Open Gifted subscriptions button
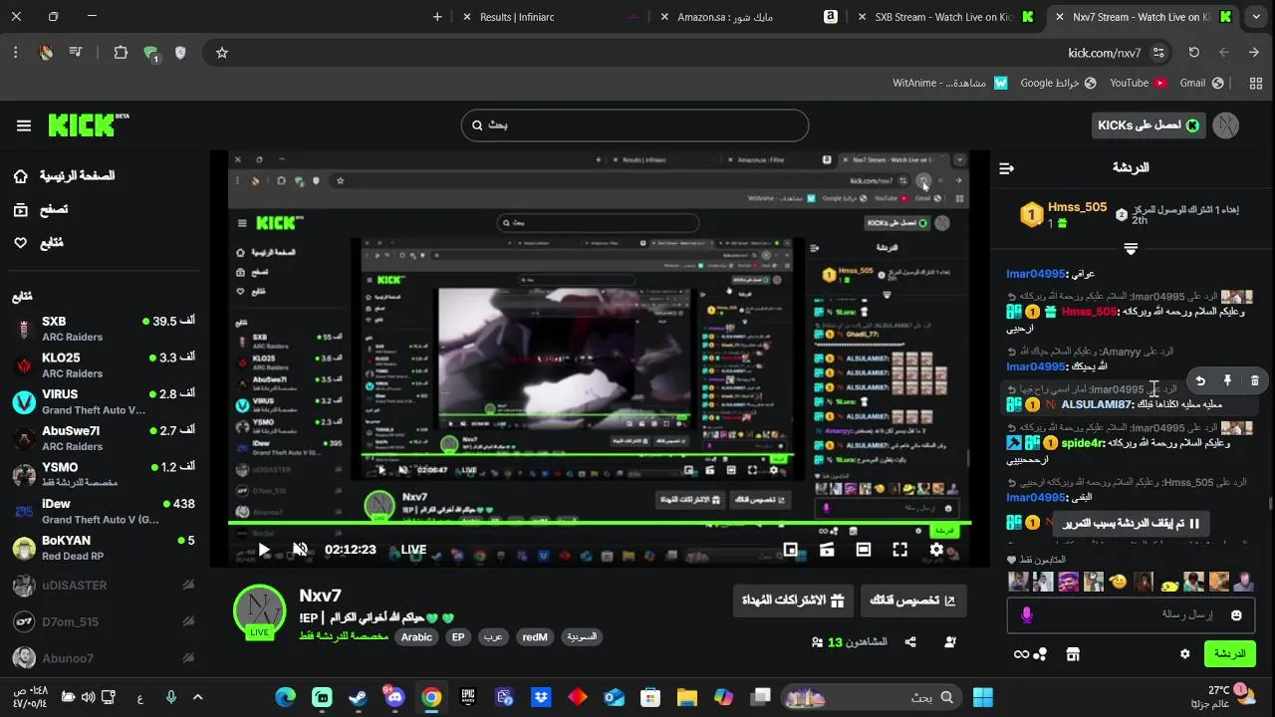This screenshot has height=717, width=1275. (x=793, y=600)
